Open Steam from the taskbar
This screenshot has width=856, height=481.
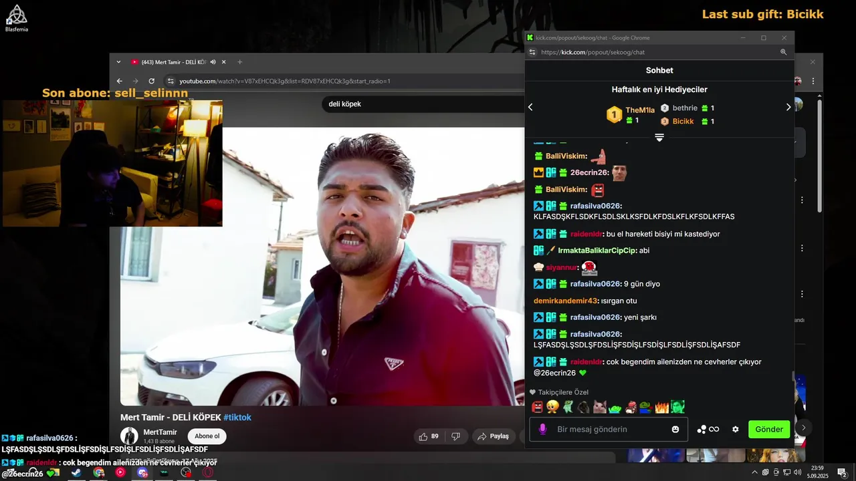click(76, 472)
